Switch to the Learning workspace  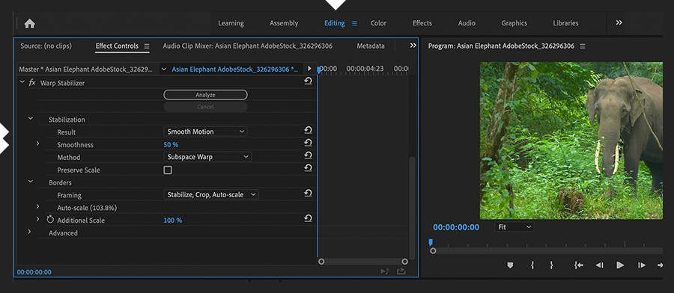pos(231,23)
